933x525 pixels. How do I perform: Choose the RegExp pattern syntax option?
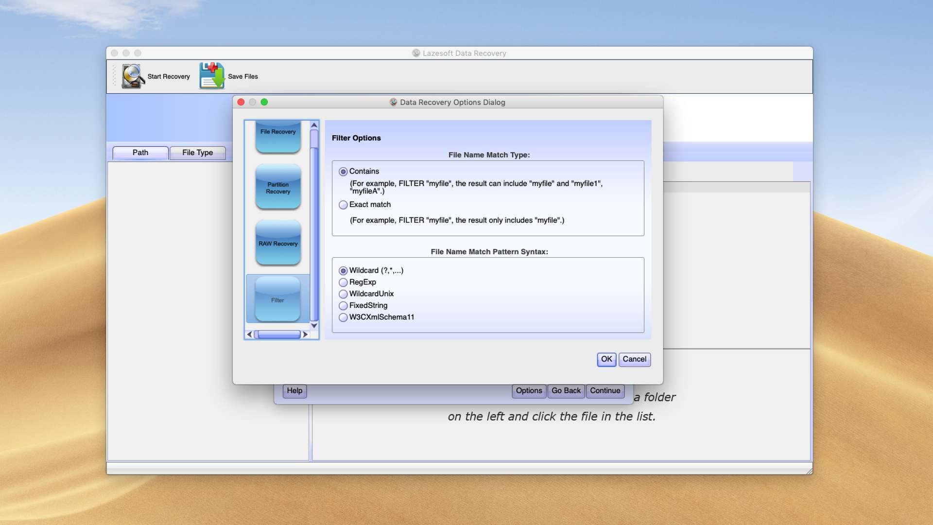coord(343,282)
